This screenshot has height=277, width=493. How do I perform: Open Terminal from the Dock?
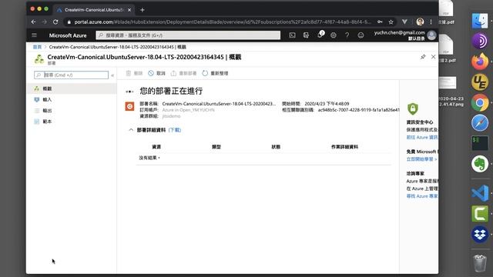(x=480, y=143)
